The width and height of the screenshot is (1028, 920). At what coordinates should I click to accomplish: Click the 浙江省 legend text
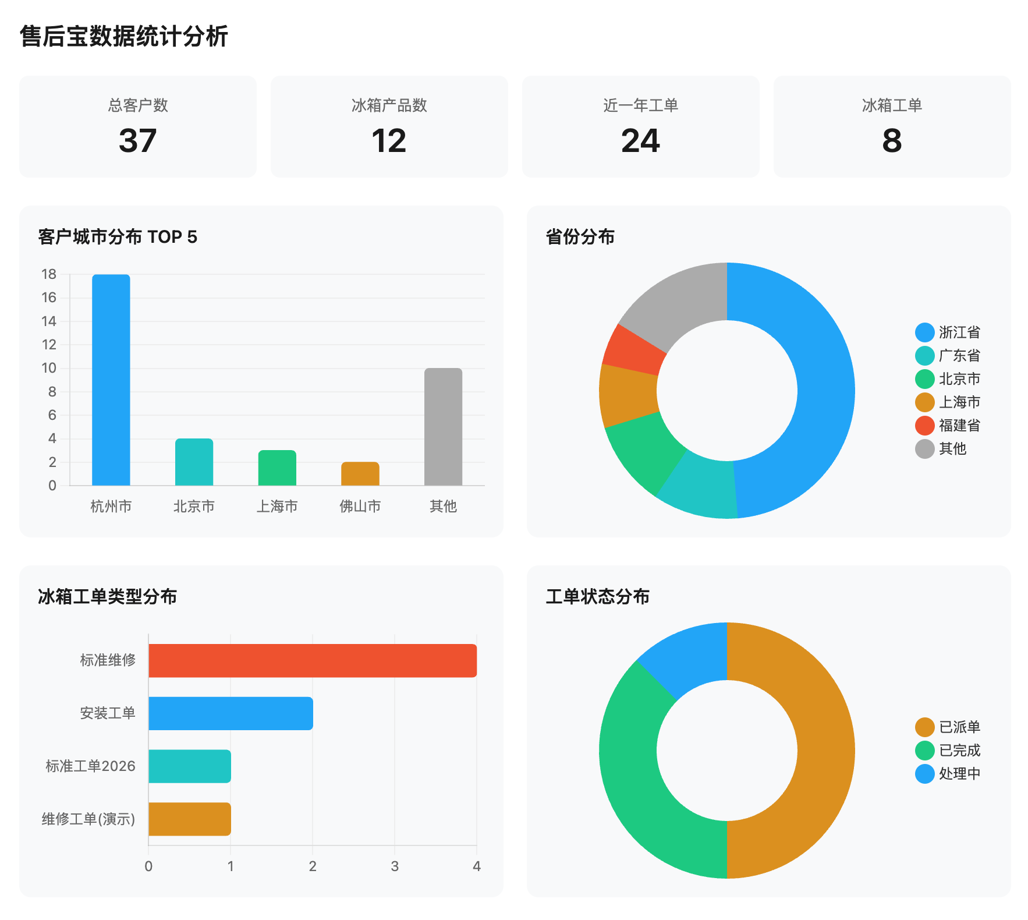pyautogui.click(x=960, y=332)
